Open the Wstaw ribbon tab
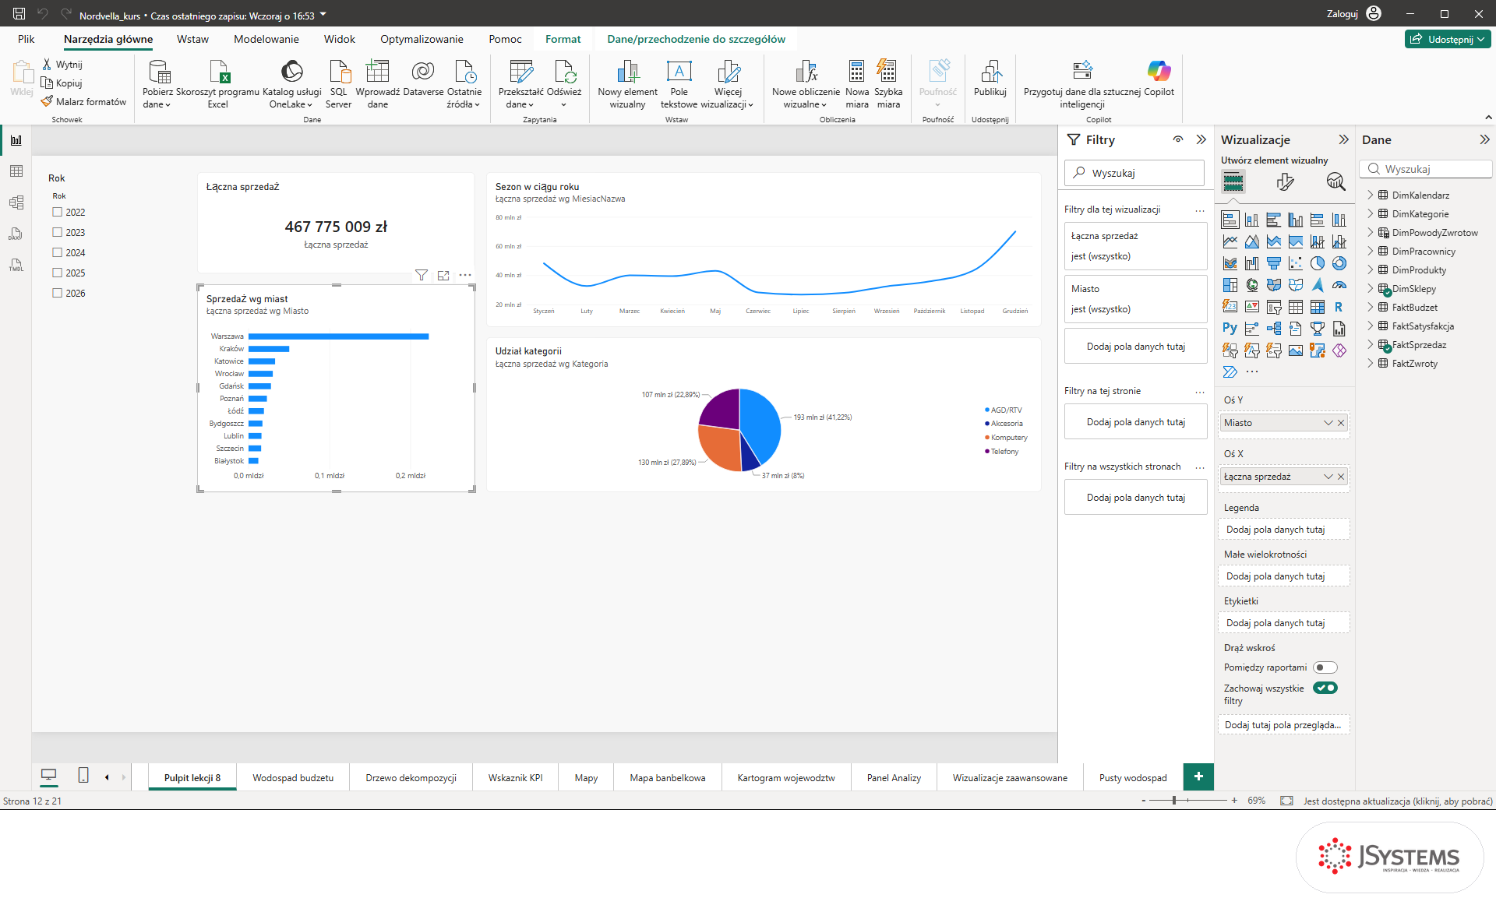The image size is (1496, 905). 192,39
